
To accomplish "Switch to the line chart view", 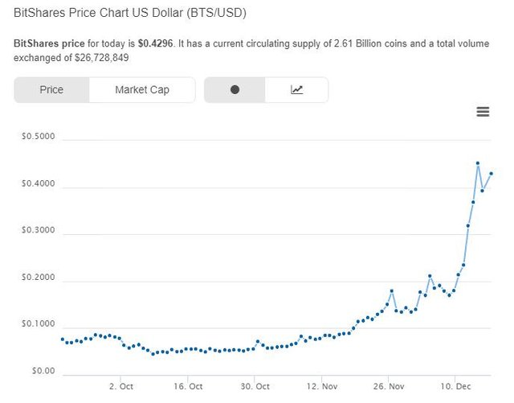I will tap(296, 89).
